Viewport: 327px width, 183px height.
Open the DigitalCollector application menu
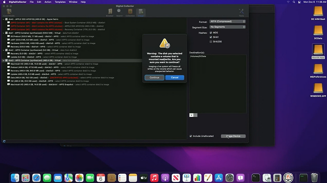[x=17, y=2]
